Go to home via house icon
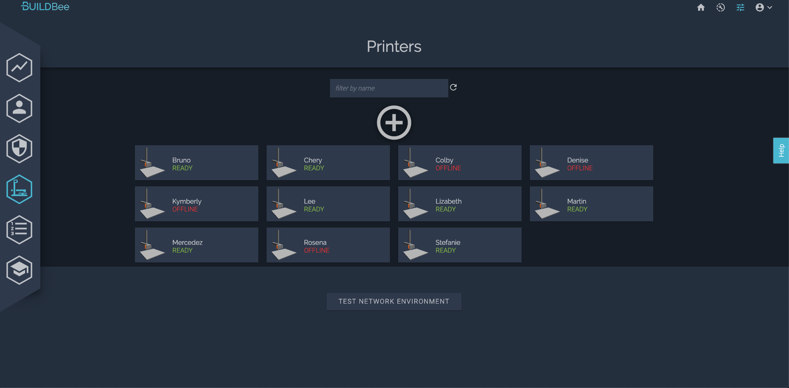This screenshot has width=789, height=388. [701, 7]
